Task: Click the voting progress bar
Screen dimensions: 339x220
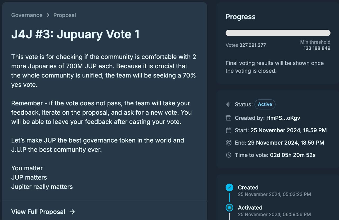Action: [x=278, y=33]
